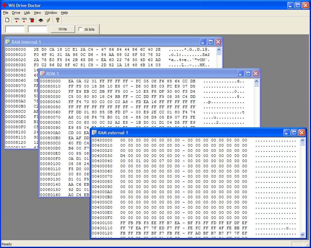Click the RAM internal 1 window icon
311x248 pixels.
point(8,42)
